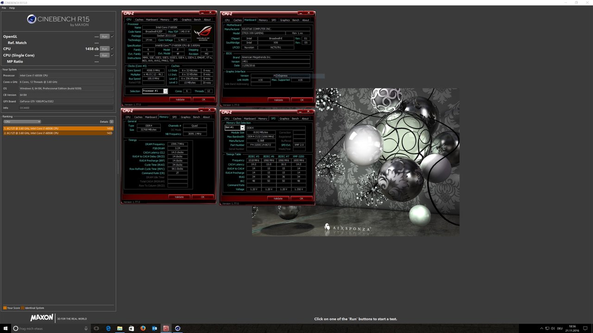Open Bench tab in CPU-Z Memory window
This screenshot has width=593, height=333.
196,117
